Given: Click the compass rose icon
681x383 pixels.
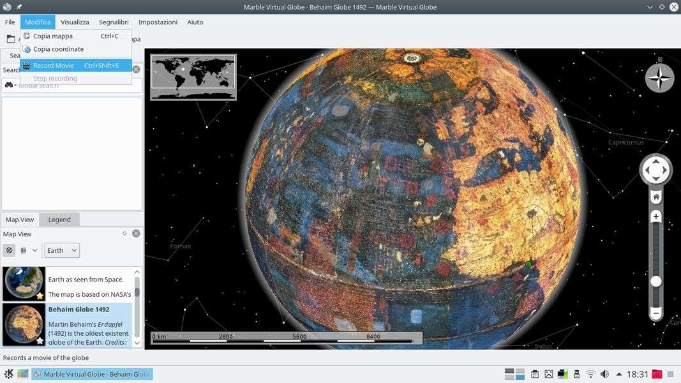Looking at the screenshot, I should (659, 79).
